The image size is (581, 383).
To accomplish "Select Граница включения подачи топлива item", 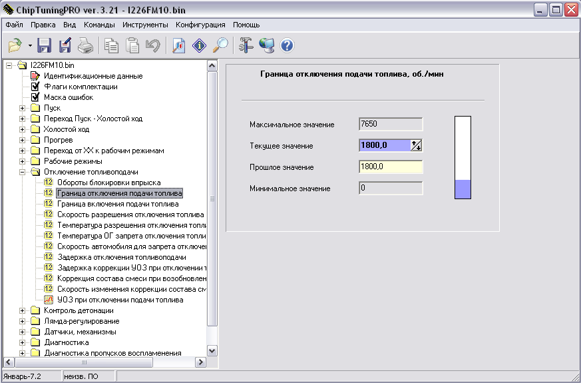I will (118, 204).
